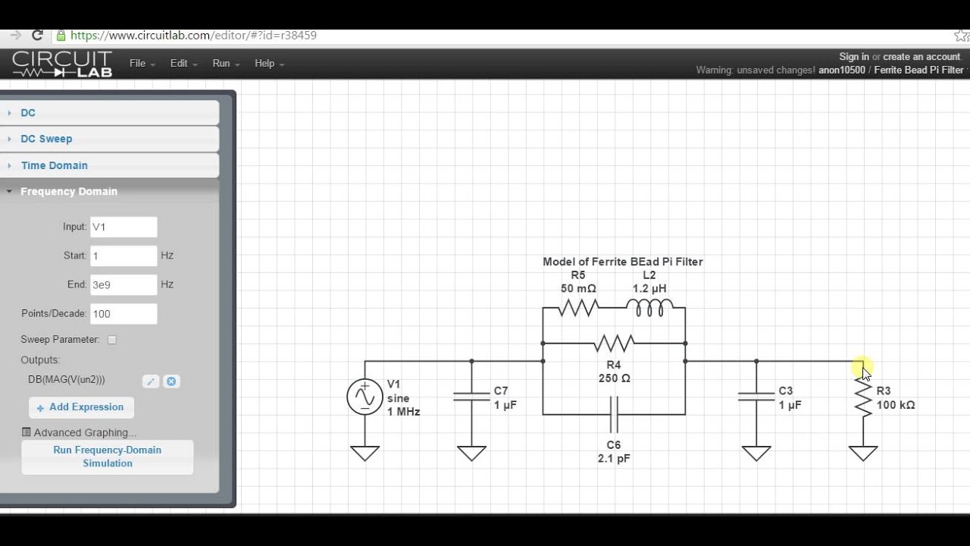Select capacitor C3 symbol

point(756,397)
